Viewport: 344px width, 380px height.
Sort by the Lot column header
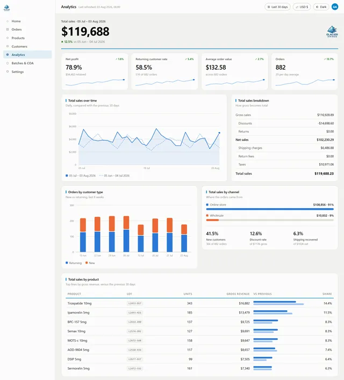click(129, 294)
